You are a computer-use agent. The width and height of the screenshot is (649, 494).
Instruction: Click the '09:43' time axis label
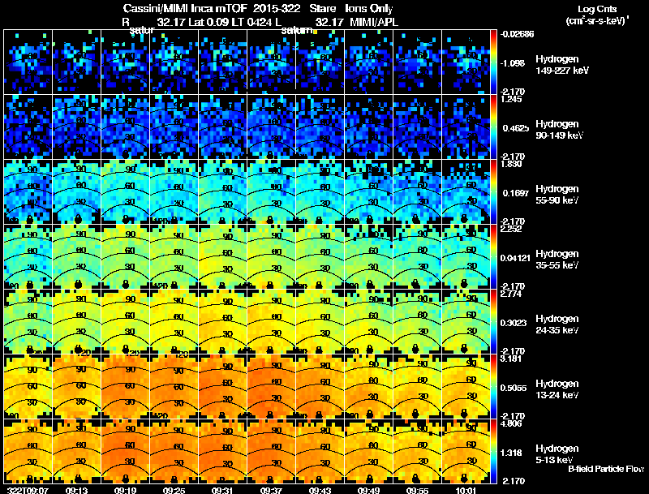click(x=320, y=490)
